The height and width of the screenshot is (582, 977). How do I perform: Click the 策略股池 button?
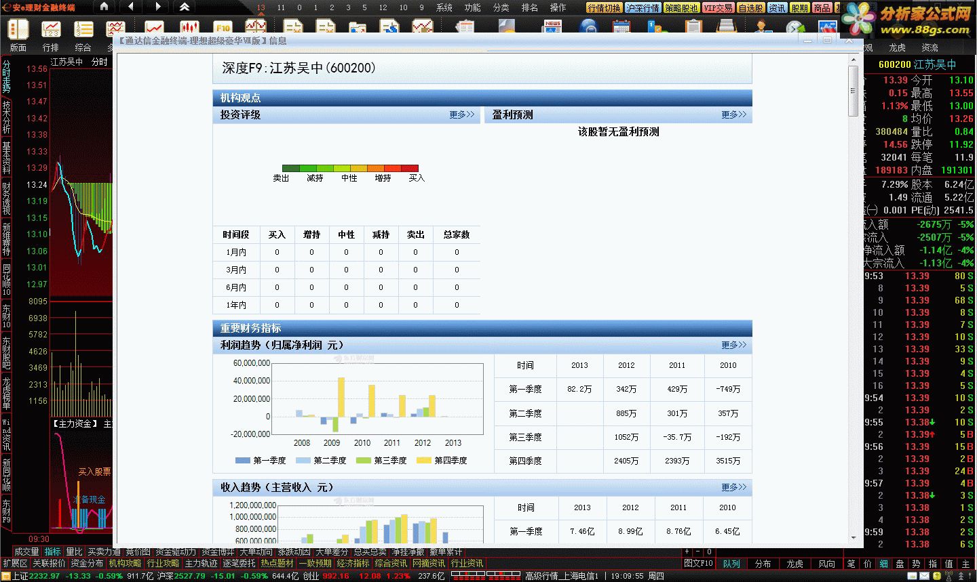click(681, 8)
